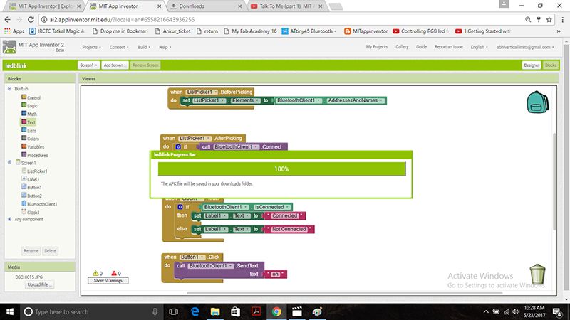Click Show Warnings button
The height and width of the screenshot is (320, 570).
pyautogui.click(x=108, y=280)
